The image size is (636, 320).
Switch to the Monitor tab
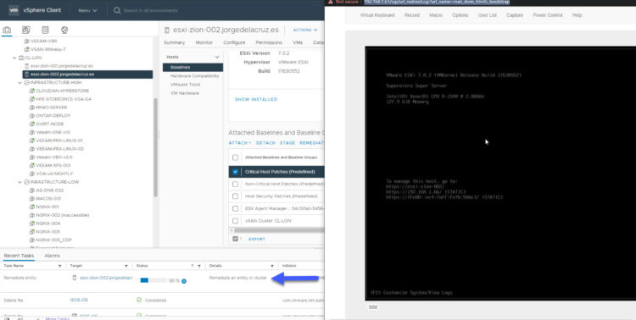[x=204, y=42]
